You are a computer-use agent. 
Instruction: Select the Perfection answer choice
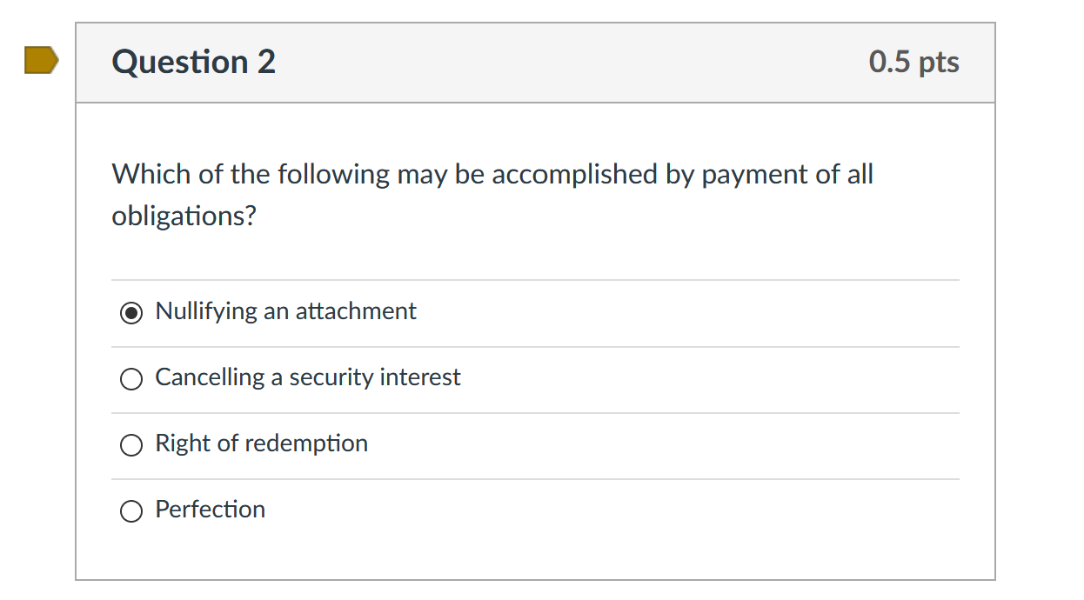[130, 510]
